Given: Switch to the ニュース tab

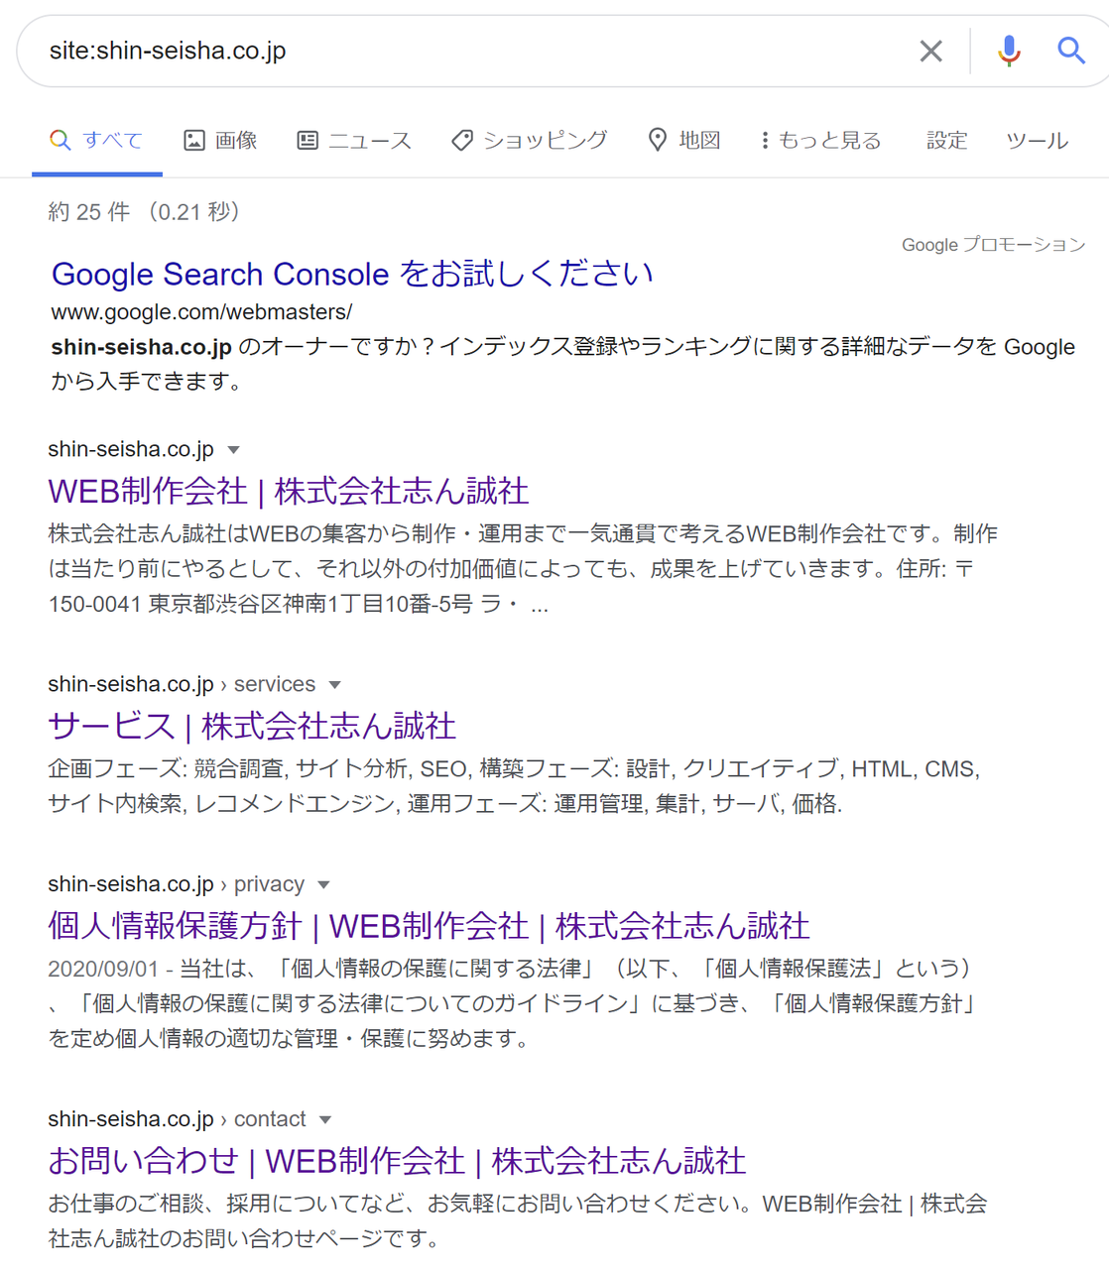Looking at the screenshot, I should (x=354, y=141).
